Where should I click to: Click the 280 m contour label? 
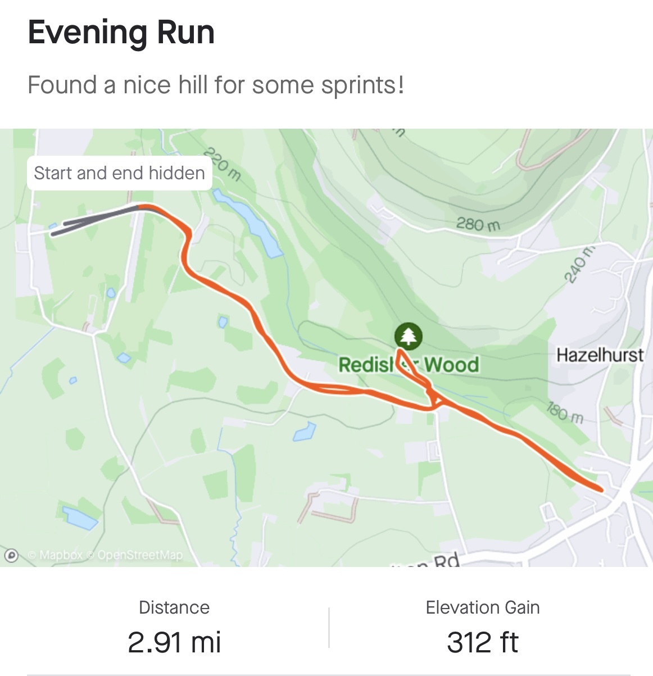478,225
